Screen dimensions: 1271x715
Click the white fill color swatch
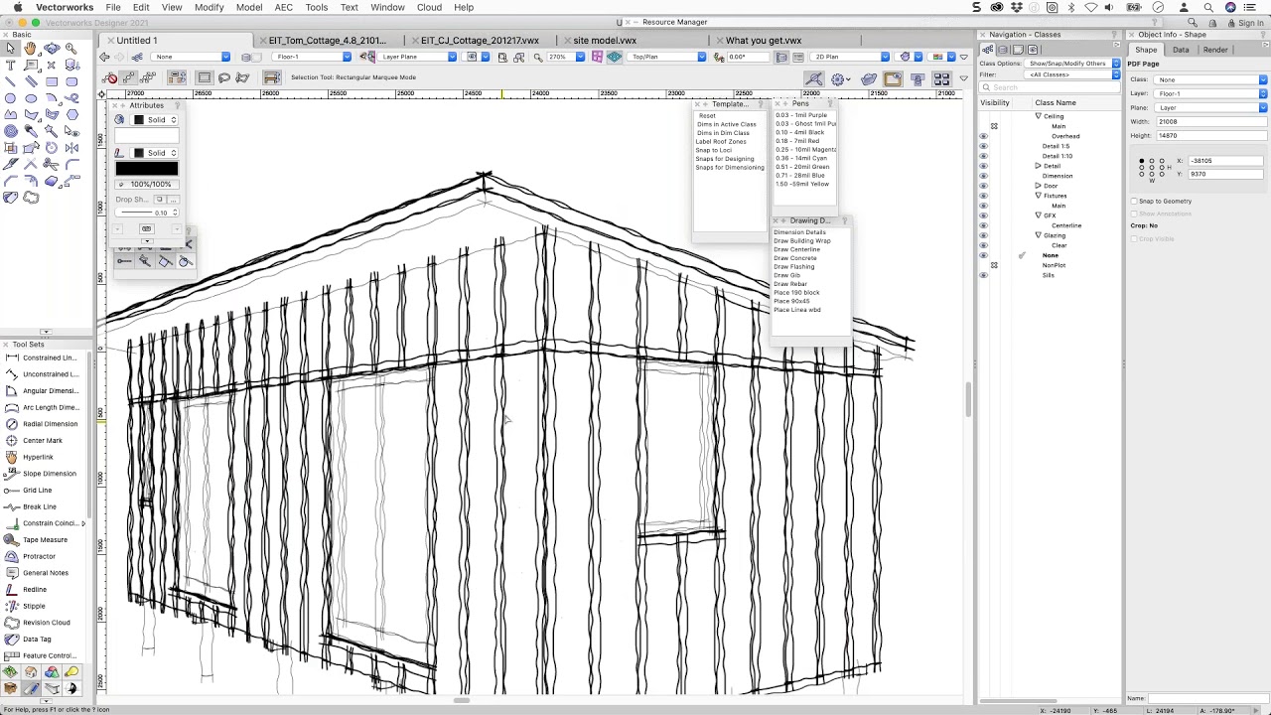[x=147, y=135]
